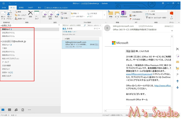Switch to Tasks view in the navigation bar
The width and height of the screenshot is (181, 121).
(23, 110)
